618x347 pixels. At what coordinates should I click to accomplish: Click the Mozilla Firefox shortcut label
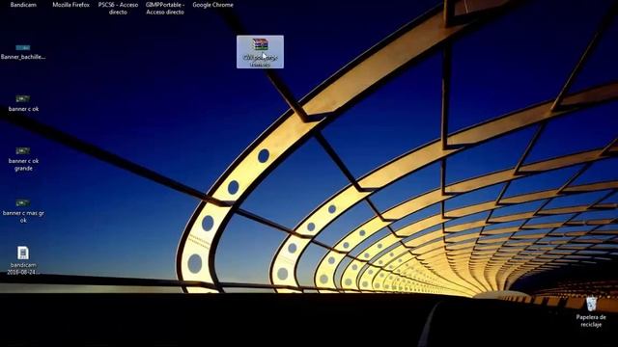pos(70,5)
